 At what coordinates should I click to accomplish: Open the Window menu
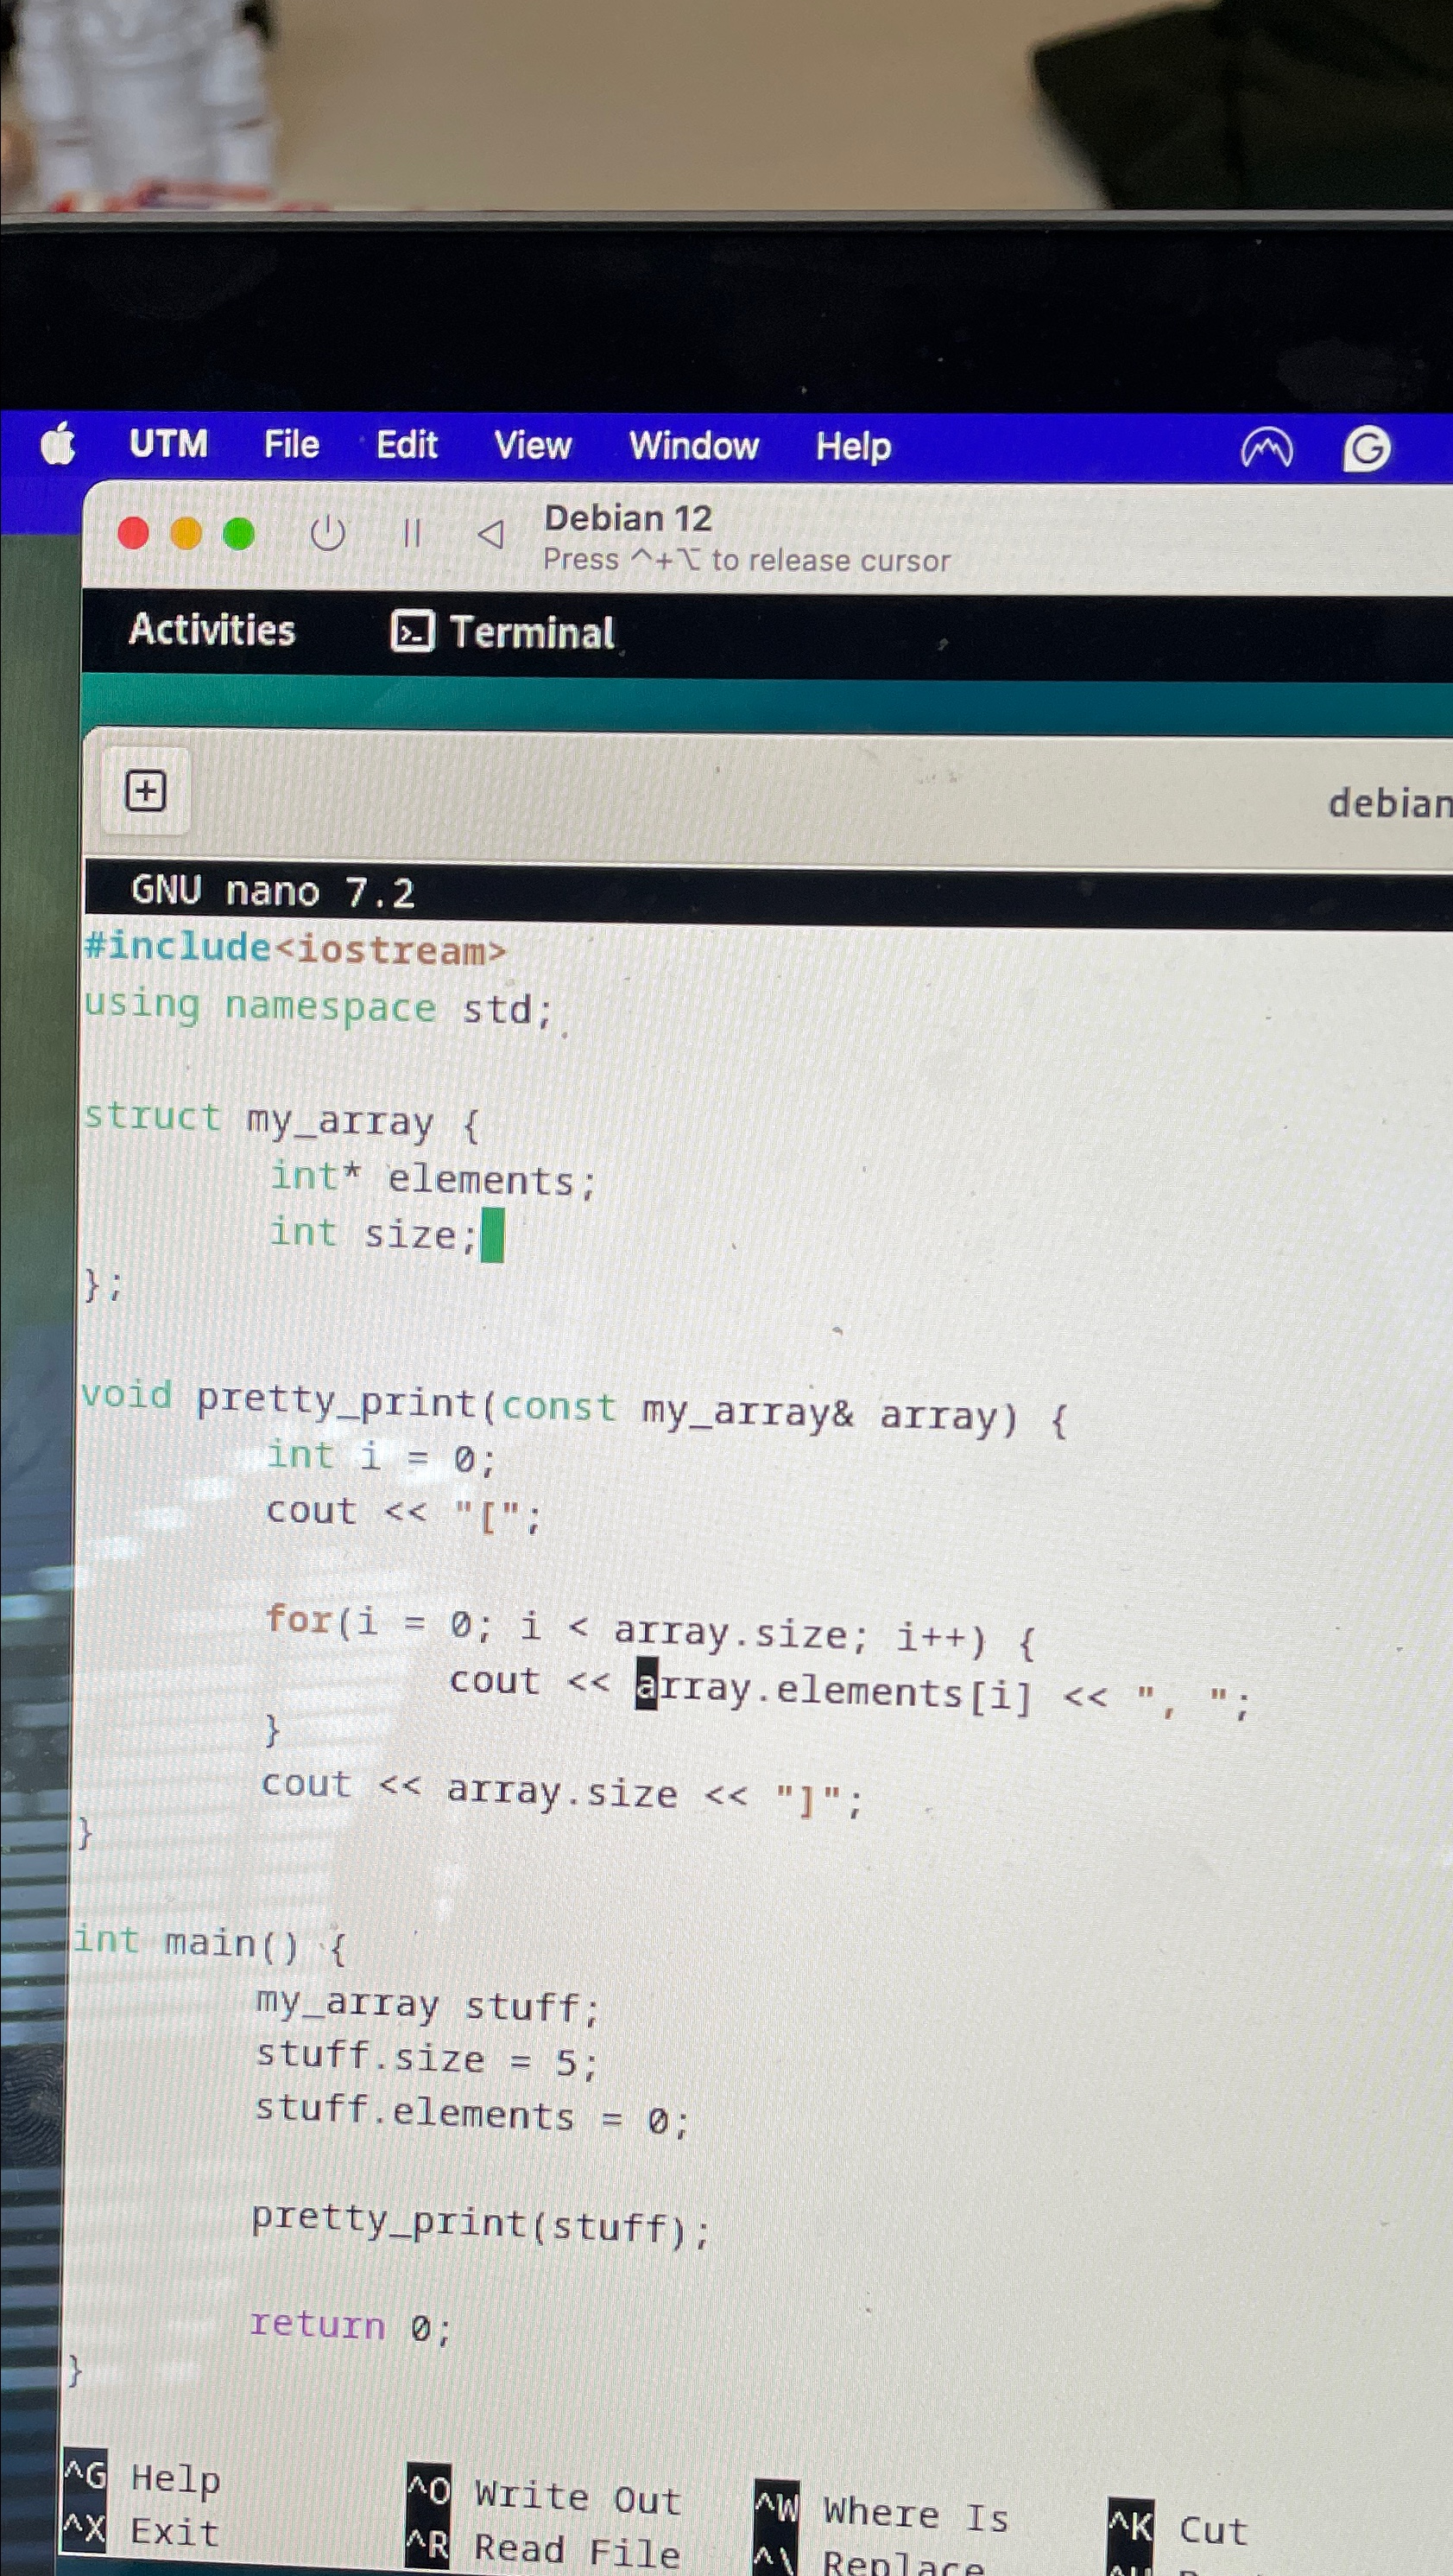tap(693, 445)
